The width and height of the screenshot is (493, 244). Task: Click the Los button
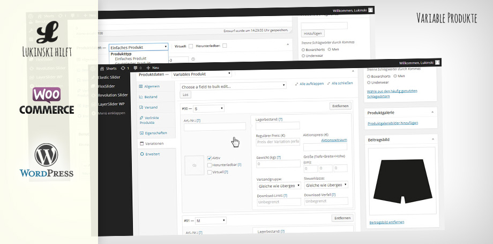coord(185,94)
